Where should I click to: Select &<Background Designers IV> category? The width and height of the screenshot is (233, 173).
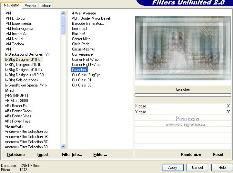point(27,54)
